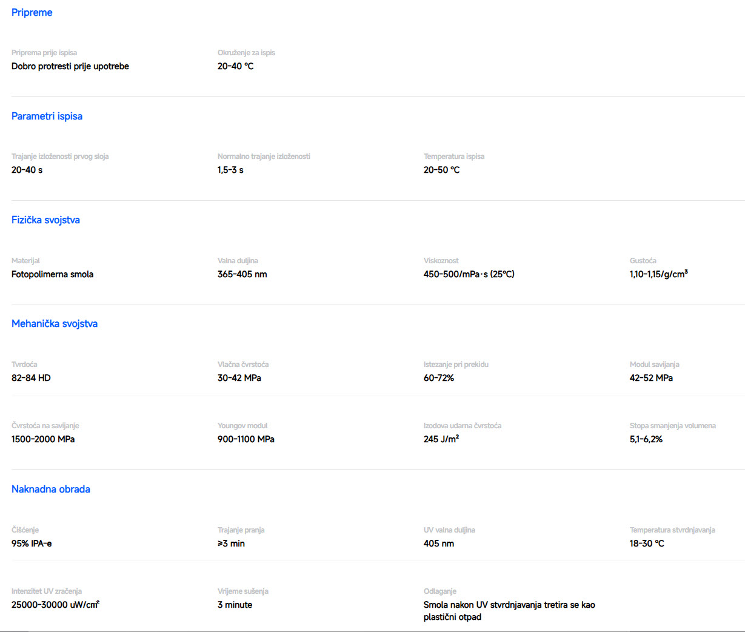Click the density value 1,10–1,15/g/cm³
This screenshot has height=632, width=745.
(x=658, y=274)
